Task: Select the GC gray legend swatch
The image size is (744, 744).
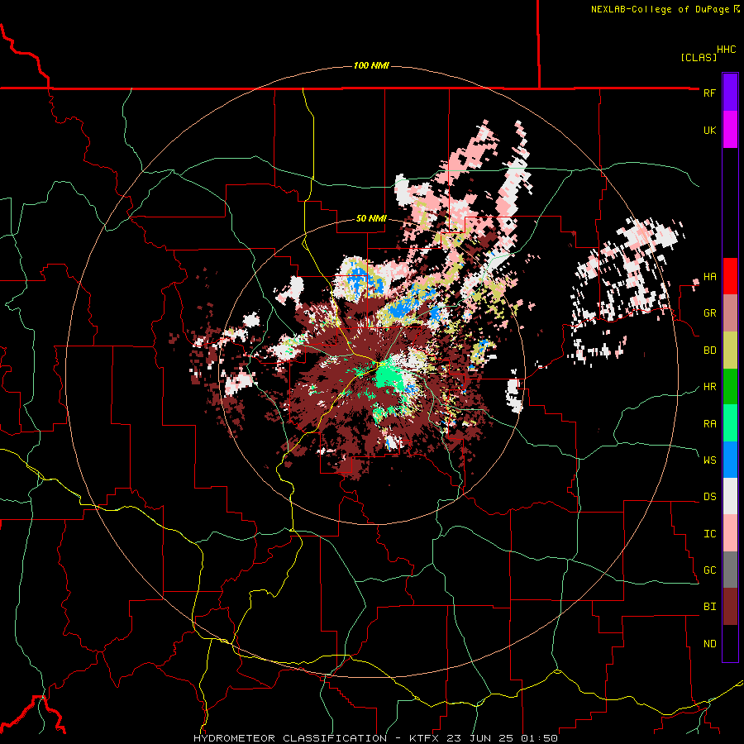Action: pos(730,570)
